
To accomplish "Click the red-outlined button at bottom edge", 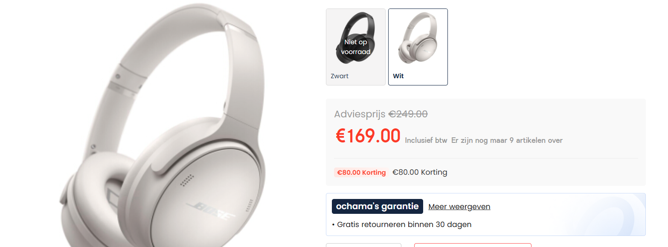I will pyautogui.click(x=473, y=245).
